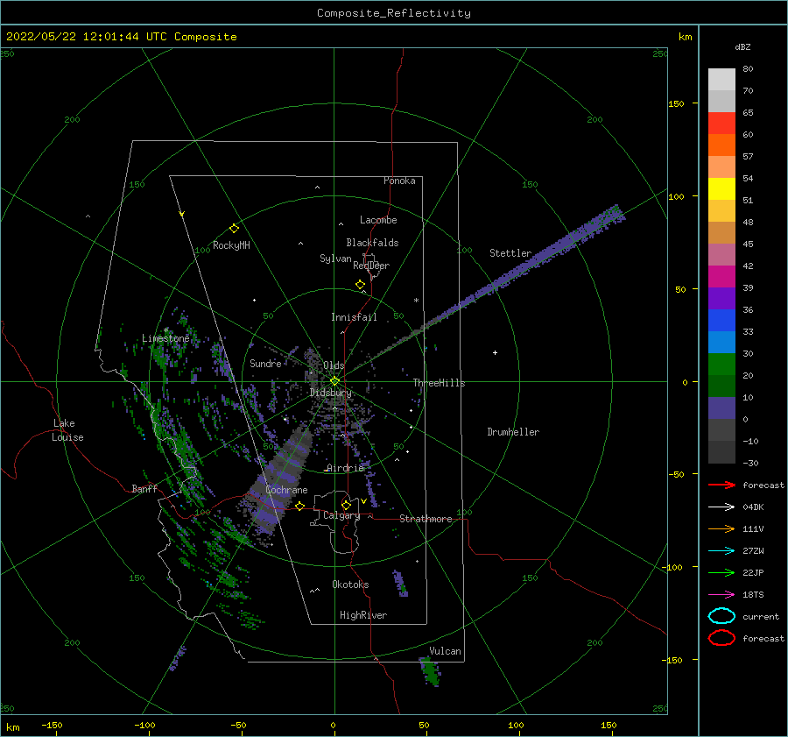
Task: Click the red forecast arrow legend
Action: click(721, 485)
